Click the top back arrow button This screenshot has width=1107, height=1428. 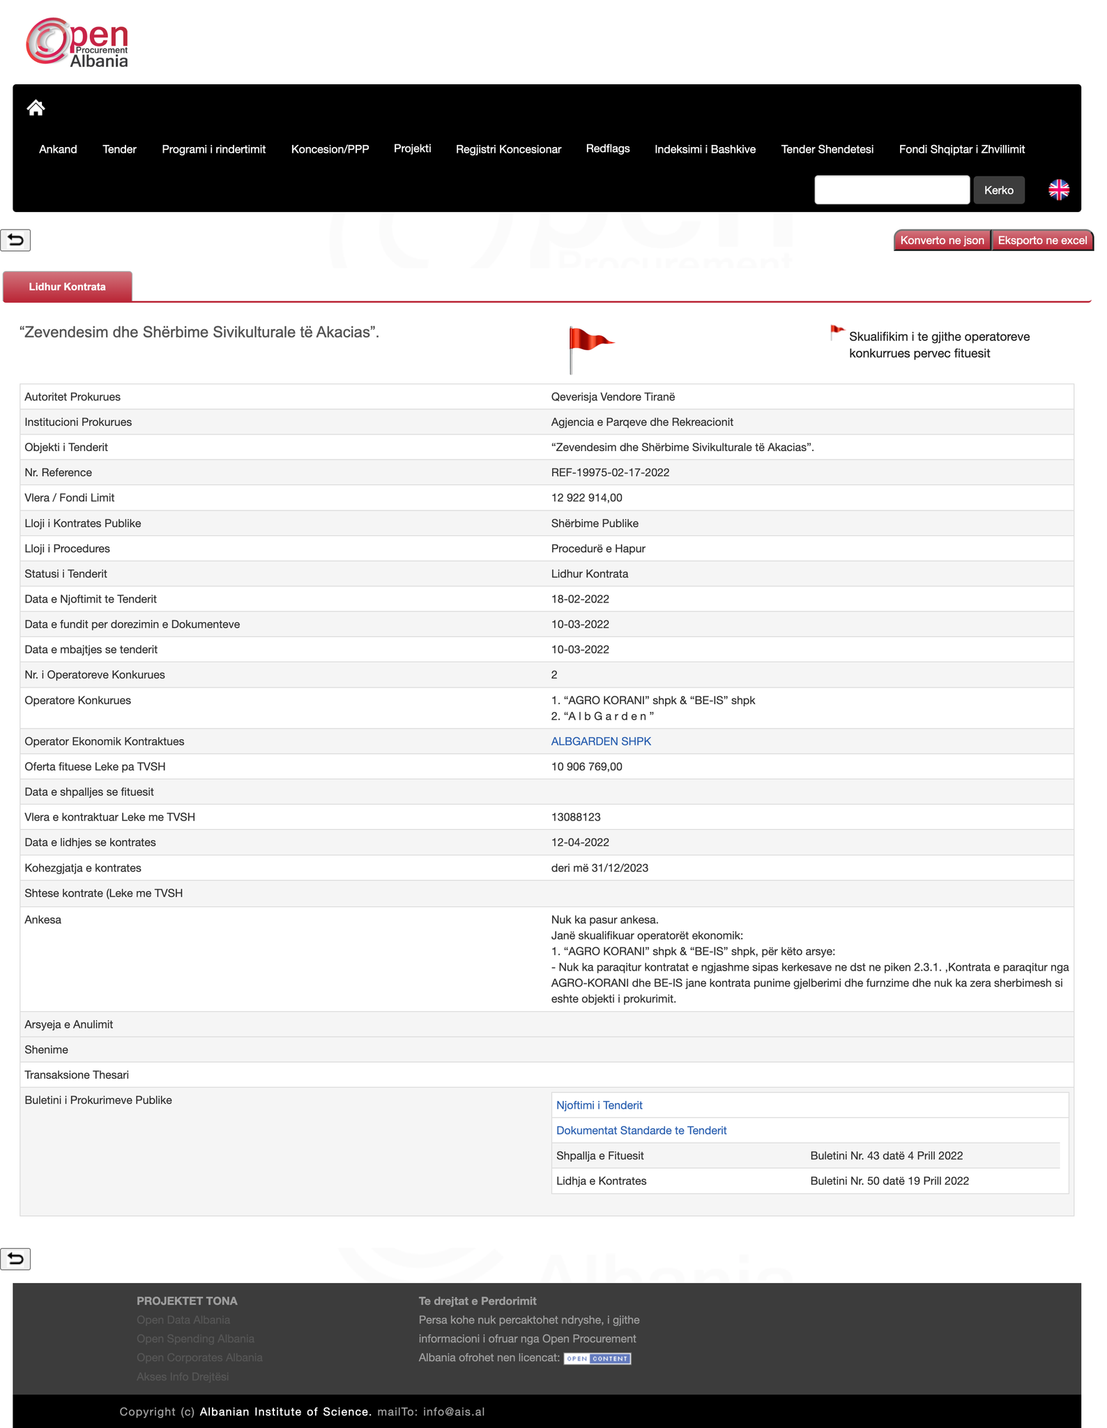click(x=15, y=241)
